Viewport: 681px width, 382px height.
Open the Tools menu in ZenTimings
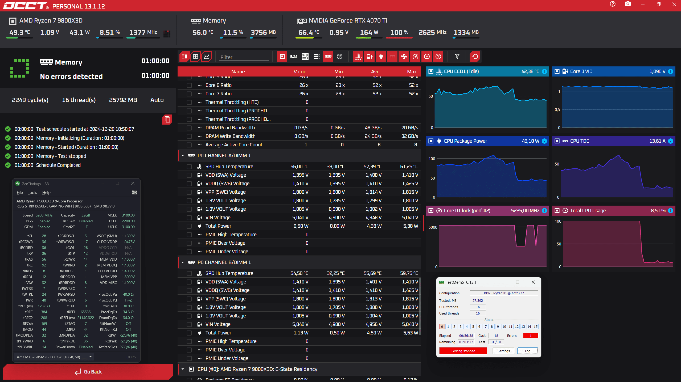pyautogui.click(x=32, y=193)
